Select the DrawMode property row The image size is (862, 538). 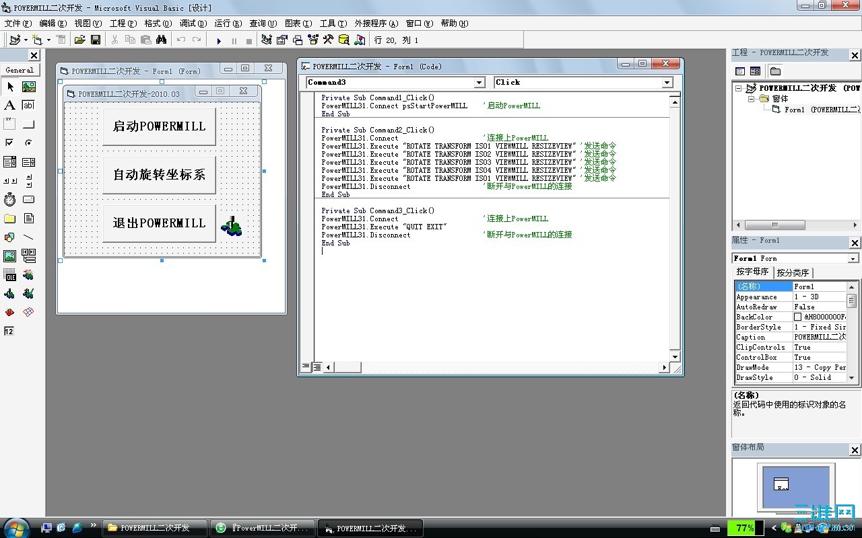point(791,367)
